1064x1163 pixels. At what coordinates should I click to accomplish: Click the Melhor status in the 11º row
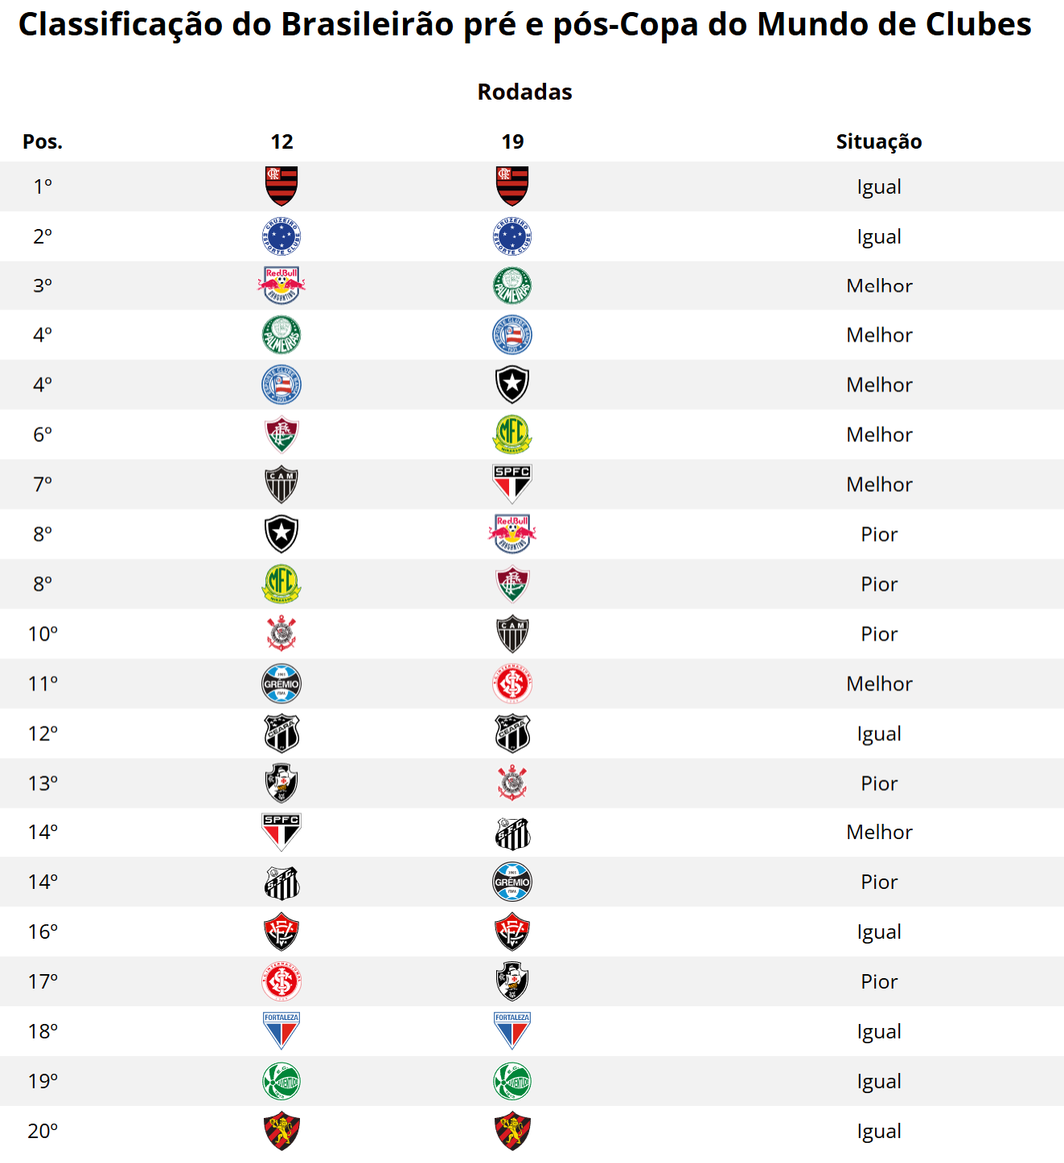pos(879,684)
